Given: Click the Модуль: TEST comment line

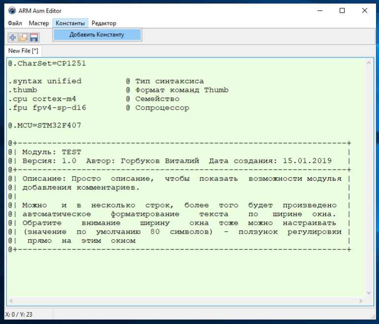Looking at the screenshot, I should [52, 152].
